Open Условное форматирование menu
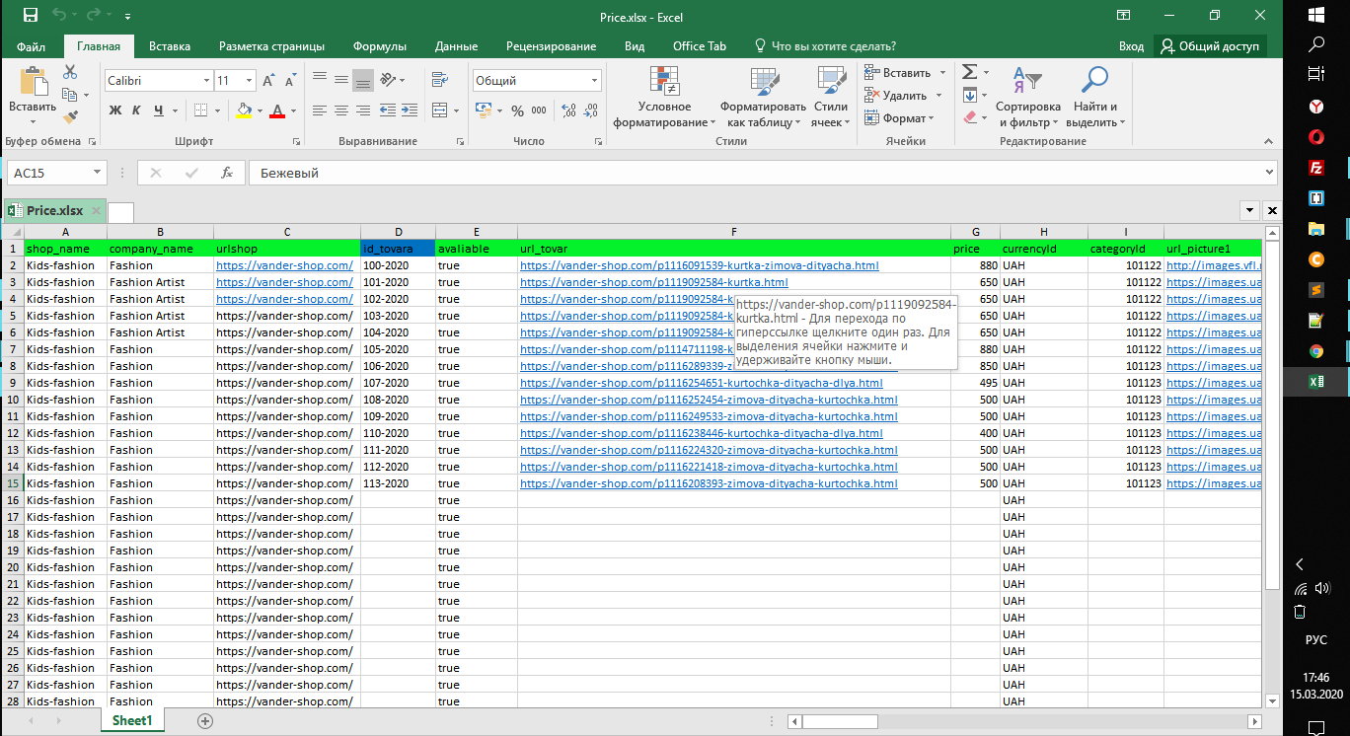1350x736 pixels. [664, 97]
